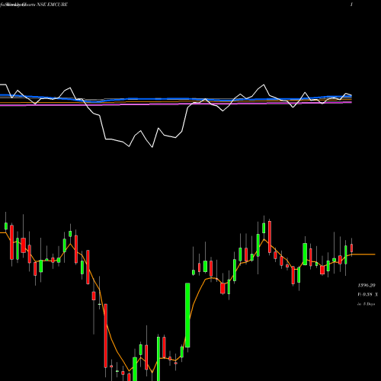381x381 pixels.
Task: Click the price value '1596.20'
Action: pos(367,286)
